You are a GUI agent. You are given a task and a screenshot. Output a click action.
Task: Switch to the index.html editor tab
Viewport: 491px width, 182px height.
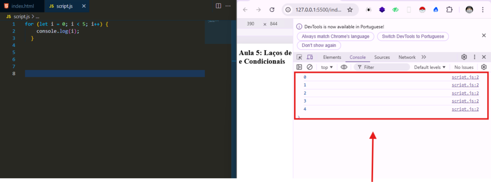click(22, 6)
